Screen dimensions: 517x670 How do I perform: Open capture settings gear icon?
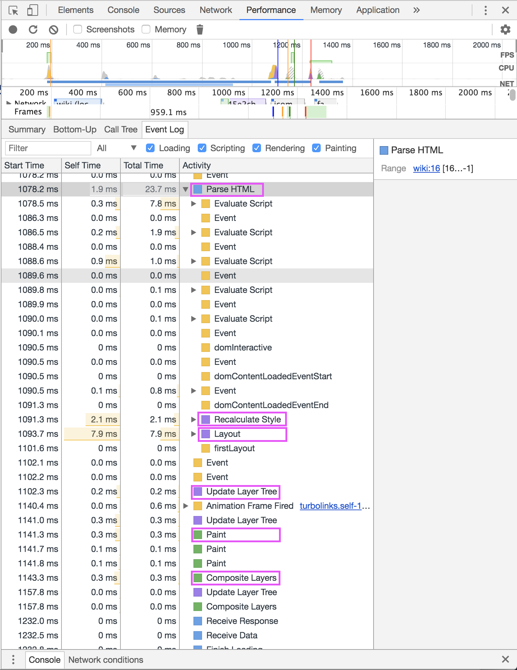(x=505, y=30)
